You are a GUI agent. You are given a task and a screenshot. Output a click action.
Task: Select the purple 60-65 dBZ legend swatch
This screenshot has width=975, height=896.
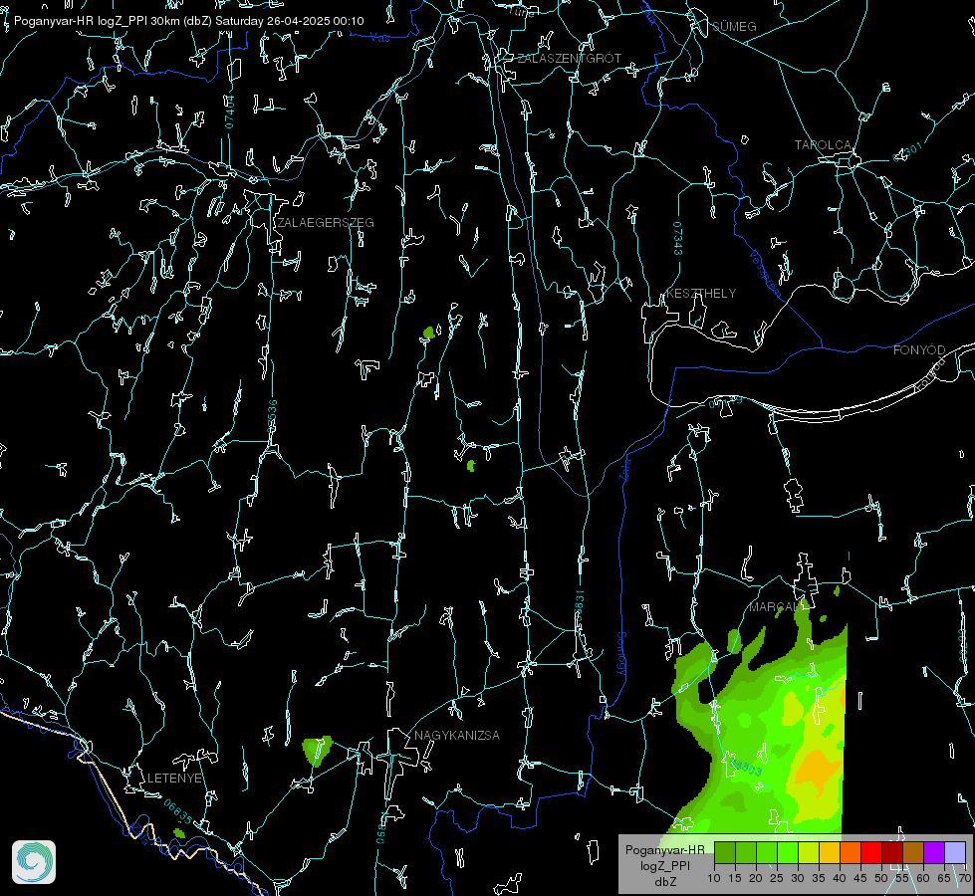[934, 852]
